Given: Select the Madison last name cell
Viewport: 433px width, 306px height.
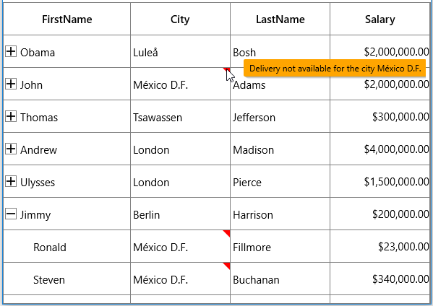Looking at the screenshot, I should coord(280,149).
